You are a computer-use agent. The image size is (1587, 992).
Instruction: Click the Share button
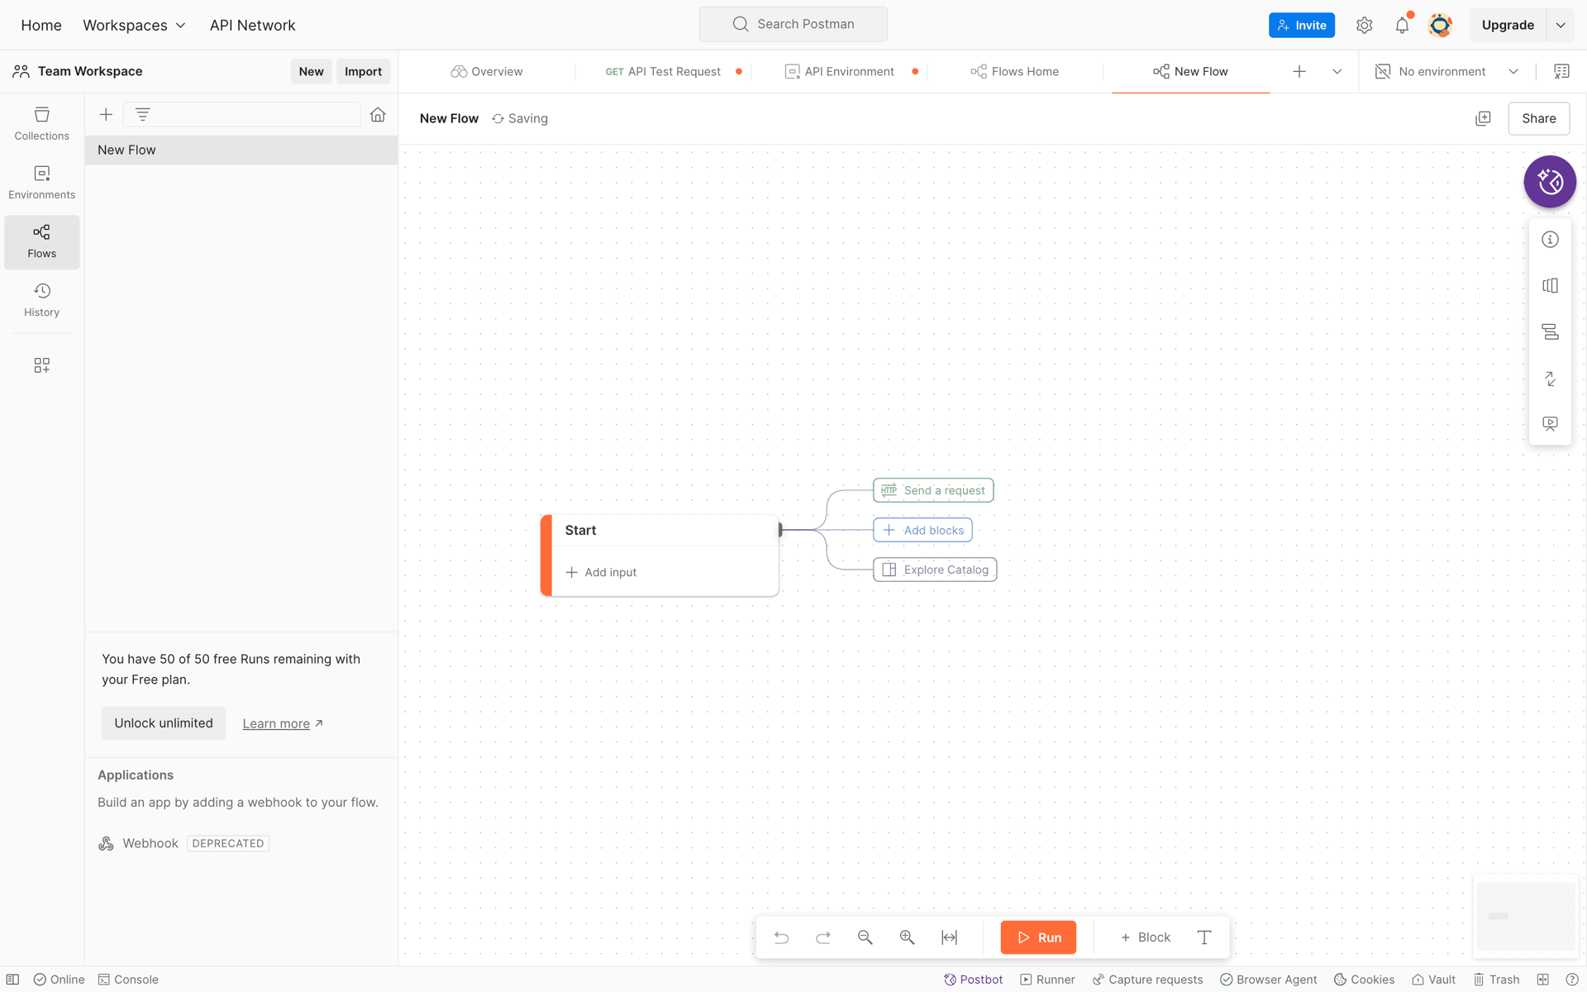(x=1538, y=119)
